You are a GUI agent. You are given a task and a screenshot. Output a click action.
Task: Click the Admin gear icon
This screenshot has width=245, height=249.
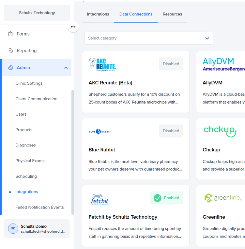pyautogui.click(x=10, y=67)
